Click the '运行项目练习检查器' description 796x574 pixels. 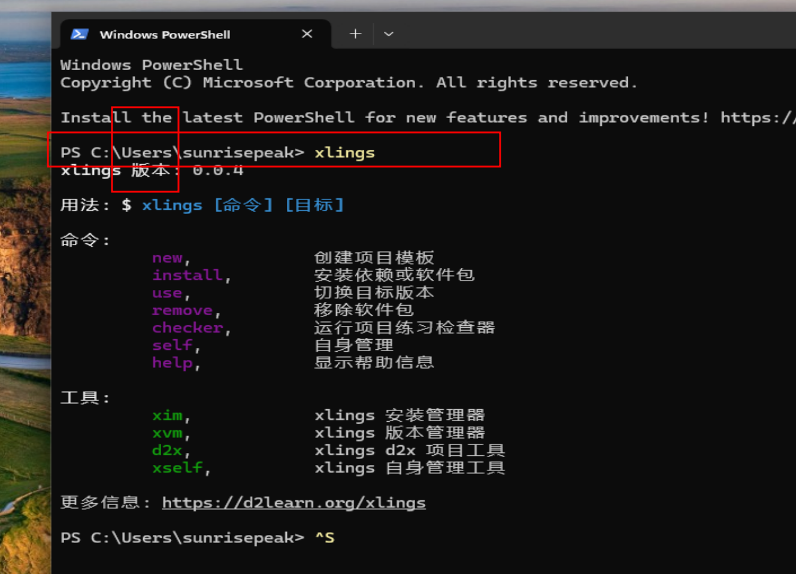[x=405, y=327]
